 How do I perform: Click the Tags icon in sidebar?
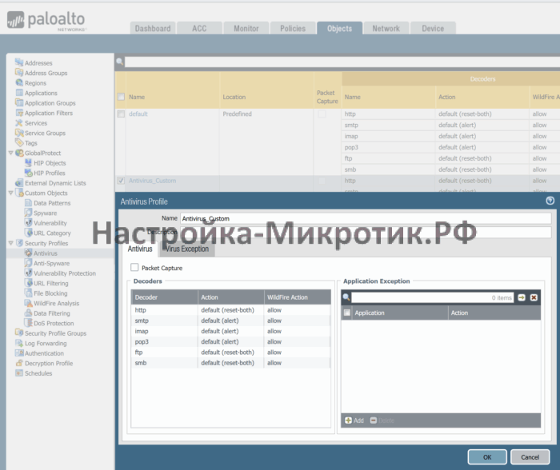tap(19, 142)
